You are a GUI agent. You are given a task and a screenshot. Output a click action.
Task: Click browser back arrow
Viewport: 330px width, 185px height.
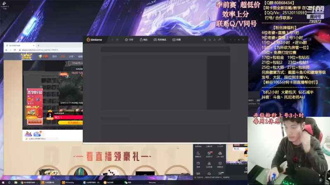(x=6, y=50)
